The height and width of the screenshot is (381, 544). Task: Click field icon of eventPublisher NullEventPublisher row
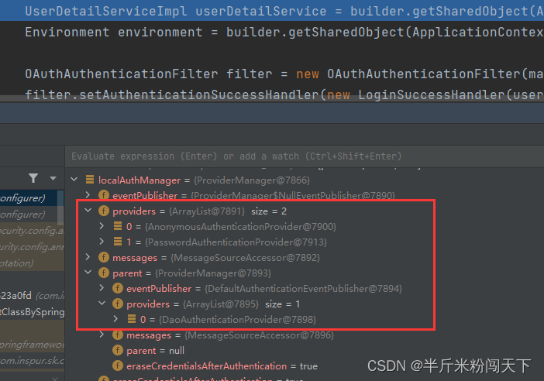tap(104, 195)
